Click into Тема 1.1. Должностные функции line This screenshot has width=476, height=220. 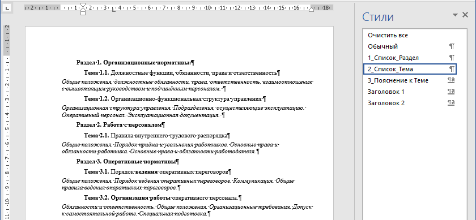tap(182, 73)
